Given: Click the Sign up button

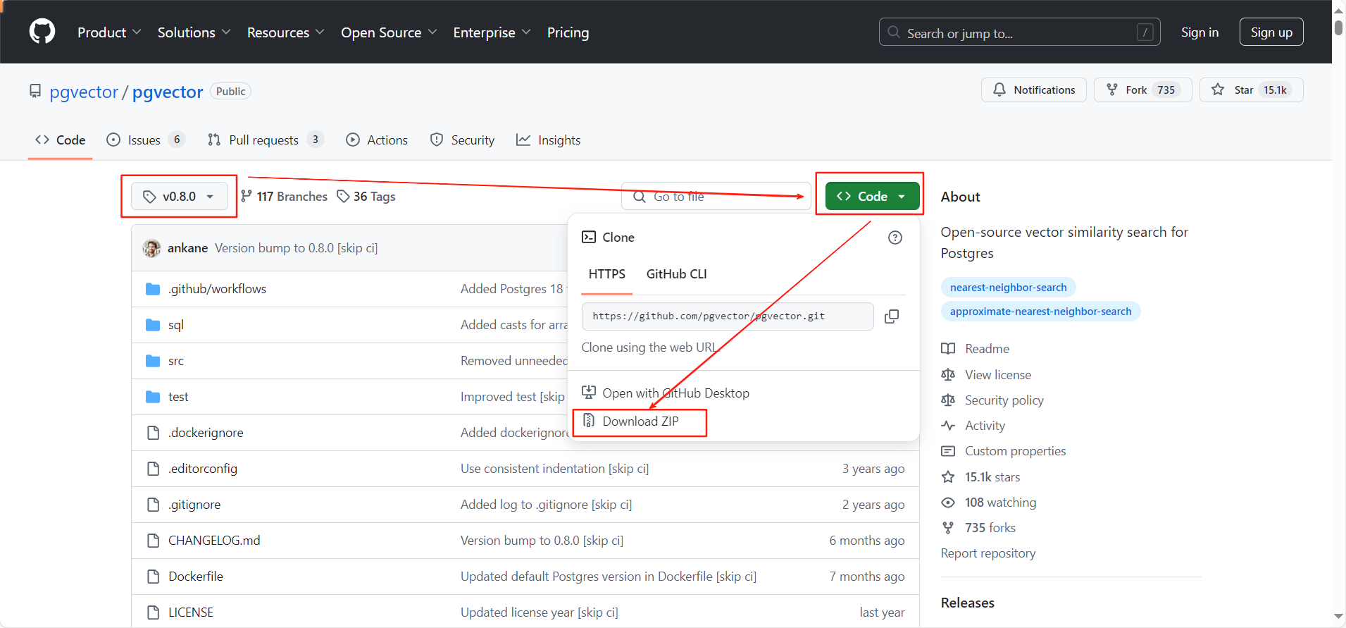Looking at the screenshot, I should (1271, 32).
